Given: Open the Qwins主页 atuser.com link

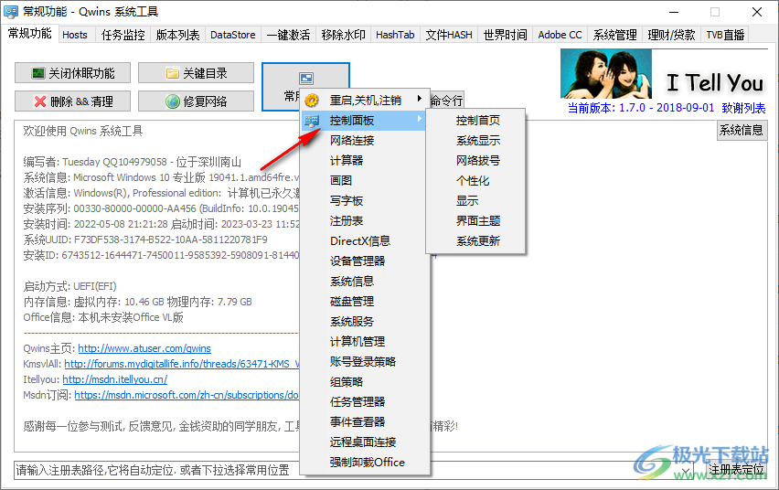Looking at the screenshot, I should [144, 348].
